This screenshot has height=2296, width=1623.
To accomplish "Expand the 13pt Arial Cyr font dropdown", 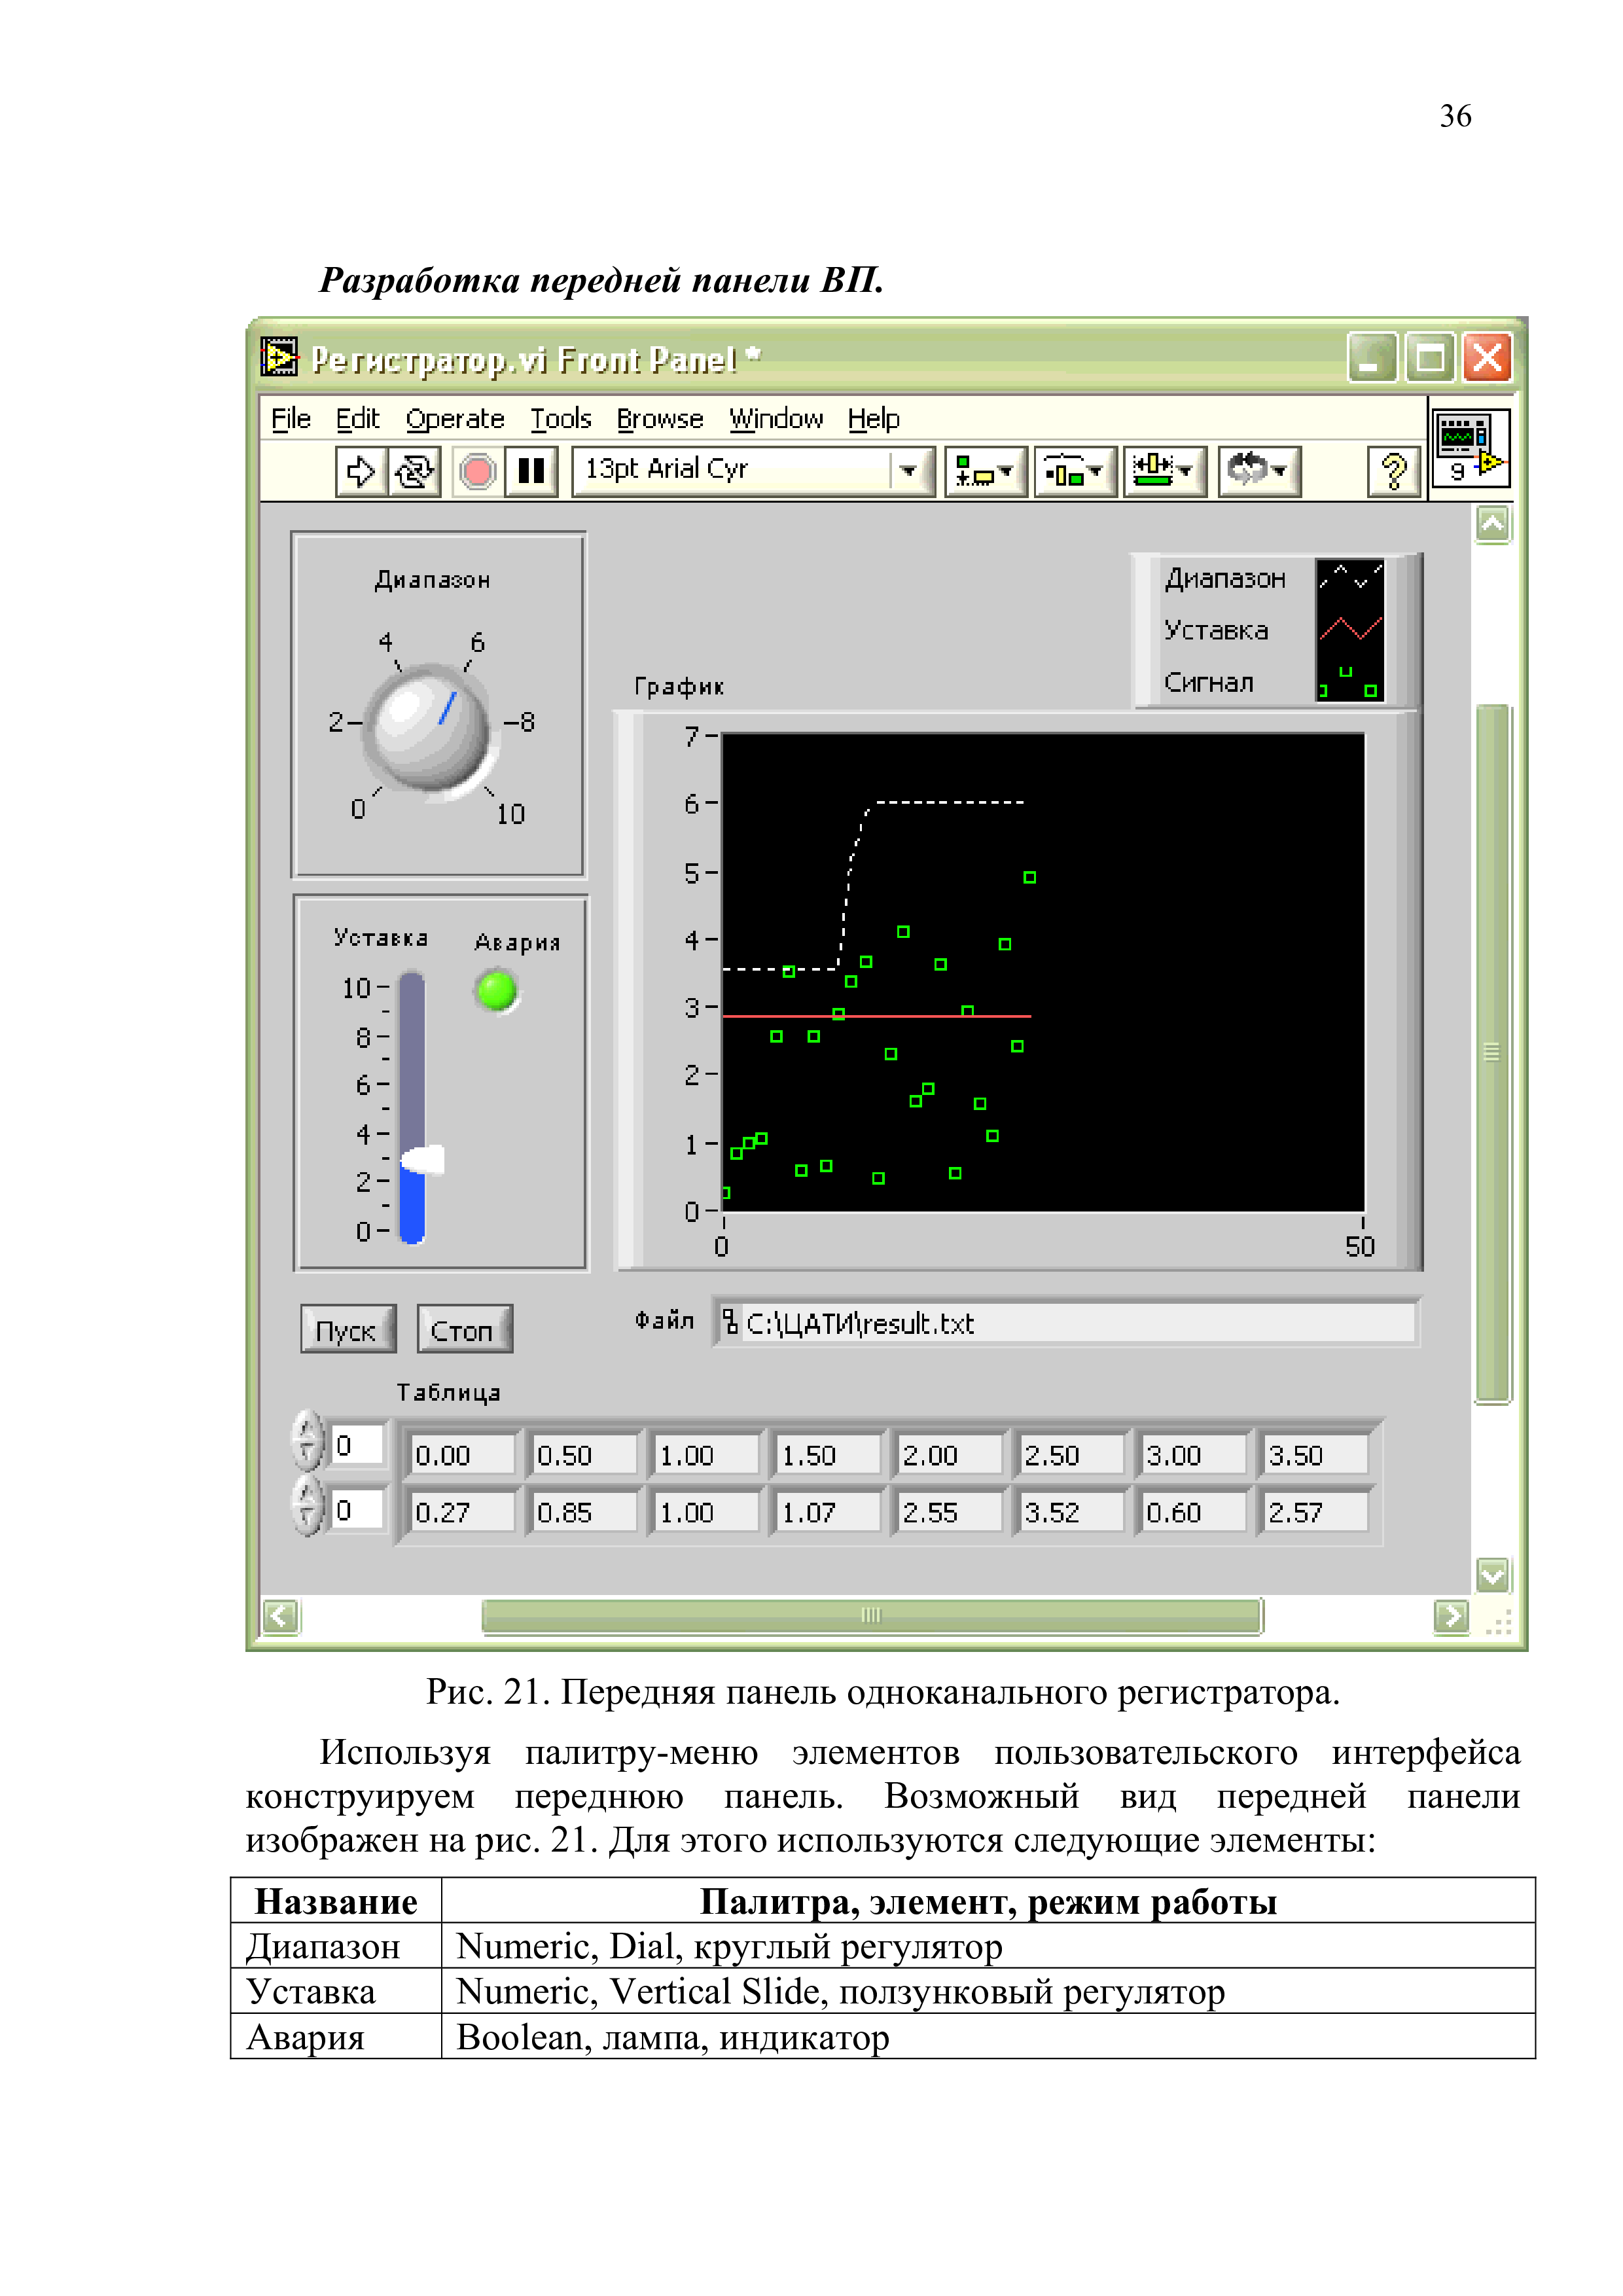I will tap(908, 471).
